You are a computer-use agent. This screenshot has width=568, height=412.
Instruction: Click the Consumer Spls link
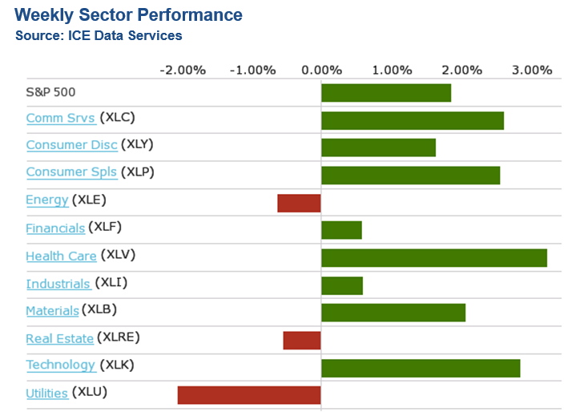pos(71,172)
